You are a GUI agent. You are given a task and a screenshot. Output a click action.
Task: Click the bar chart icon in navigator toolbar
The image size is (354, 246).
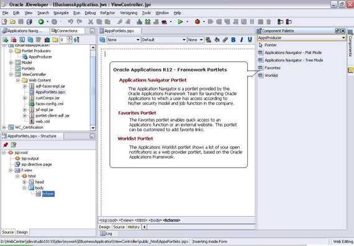click(47, 40)
